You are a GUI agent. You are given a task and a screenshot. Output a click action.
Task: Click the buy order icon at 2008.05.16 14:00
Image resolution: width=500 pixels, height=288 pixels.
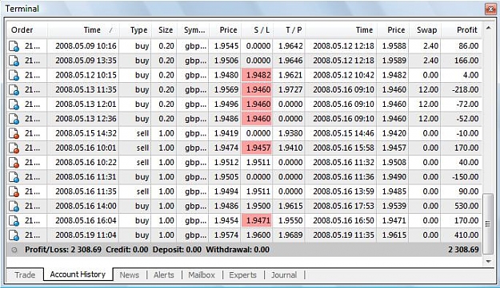pyautogui.click(x=14, y=206)
